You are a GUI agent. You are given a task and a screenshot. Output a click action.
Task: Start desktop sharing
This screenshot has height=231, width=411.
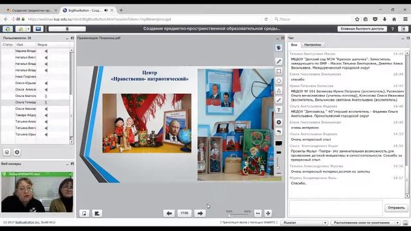pos(39,29)
